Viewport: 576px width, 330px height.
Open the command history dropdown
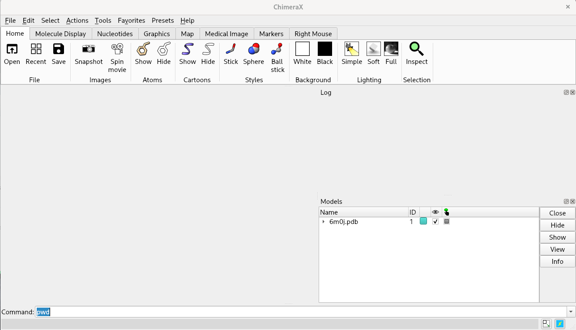[x=571, y=312]
